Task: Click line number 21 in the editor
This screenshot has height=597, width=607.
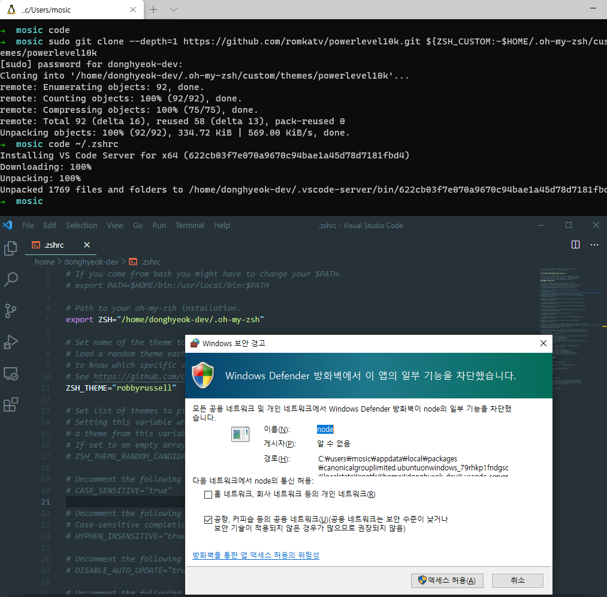Action: [46, 502]
